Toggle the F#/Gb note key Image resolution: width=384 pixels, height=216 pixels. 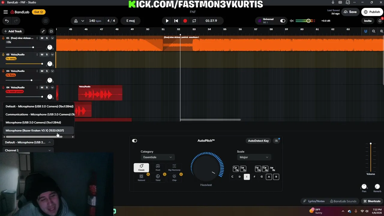tap(258, 169)
